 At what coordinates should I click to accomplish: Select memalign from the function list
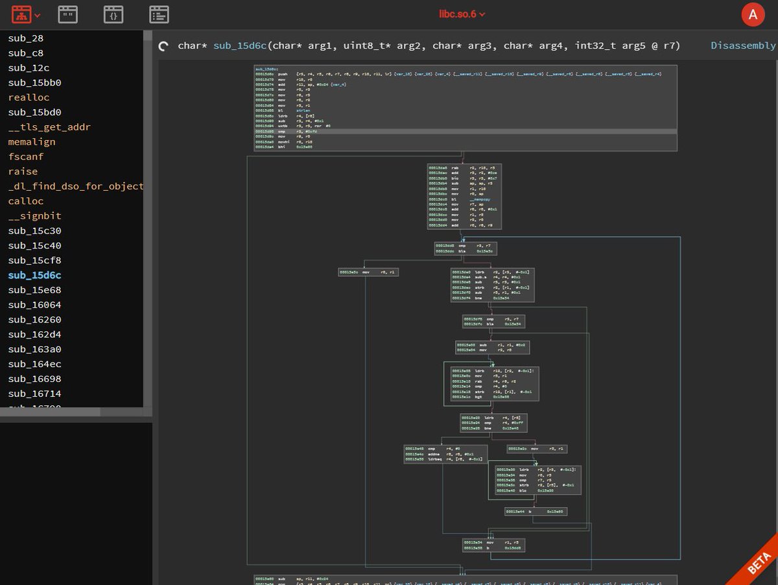pyautogui.click(x=31, y=141)
